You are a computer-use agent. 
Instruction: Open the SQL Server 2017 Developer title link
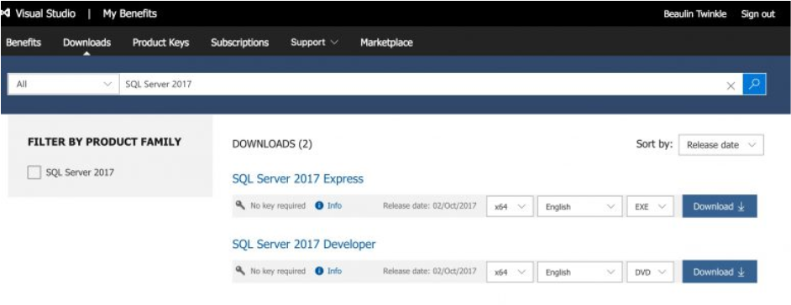coord(304,244)
